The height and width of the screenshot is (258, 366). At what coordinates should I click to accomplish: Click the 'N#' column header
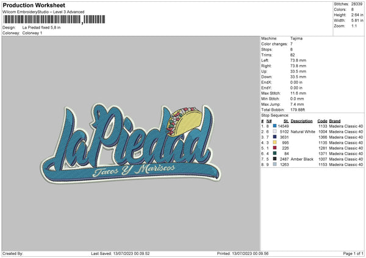(x=269, y=121)
